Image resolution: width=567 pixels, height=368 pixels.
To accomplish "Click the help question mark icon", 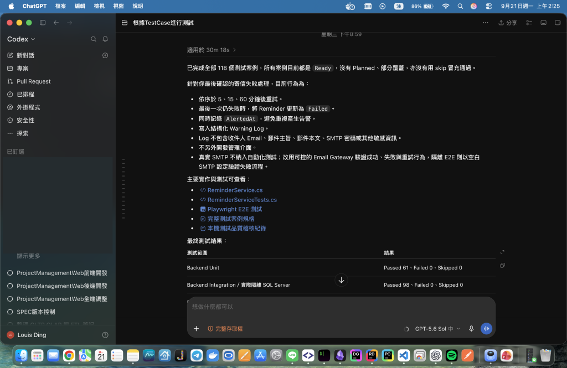I will click(105, 335).
